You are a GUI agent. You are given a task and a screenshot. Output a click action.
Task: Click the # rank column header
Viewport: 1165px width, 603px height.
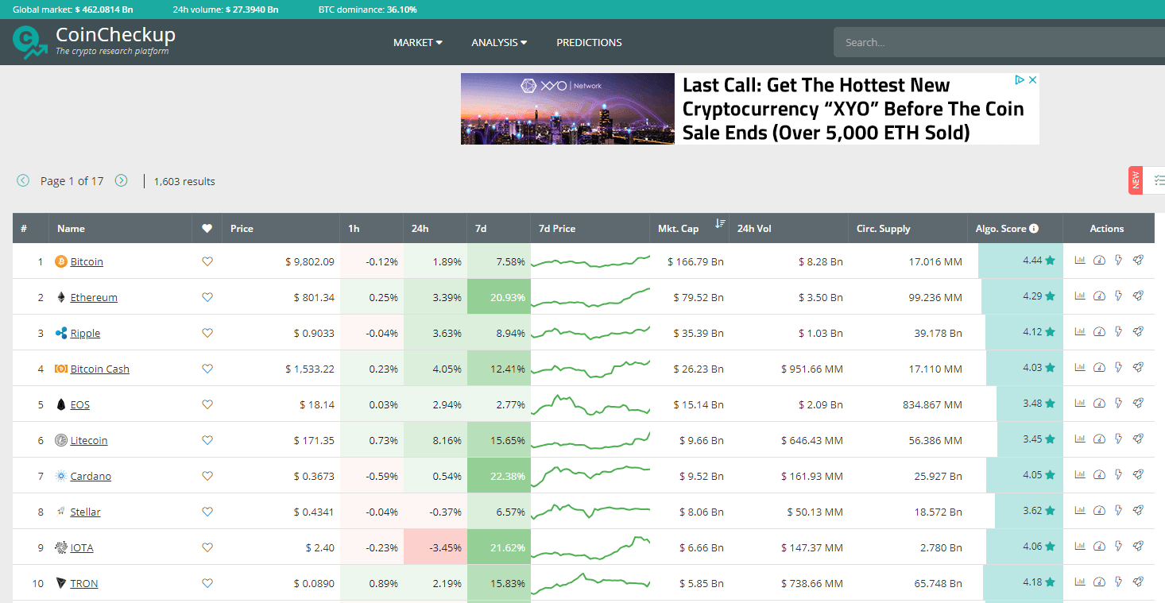click(x=30, y=228)
